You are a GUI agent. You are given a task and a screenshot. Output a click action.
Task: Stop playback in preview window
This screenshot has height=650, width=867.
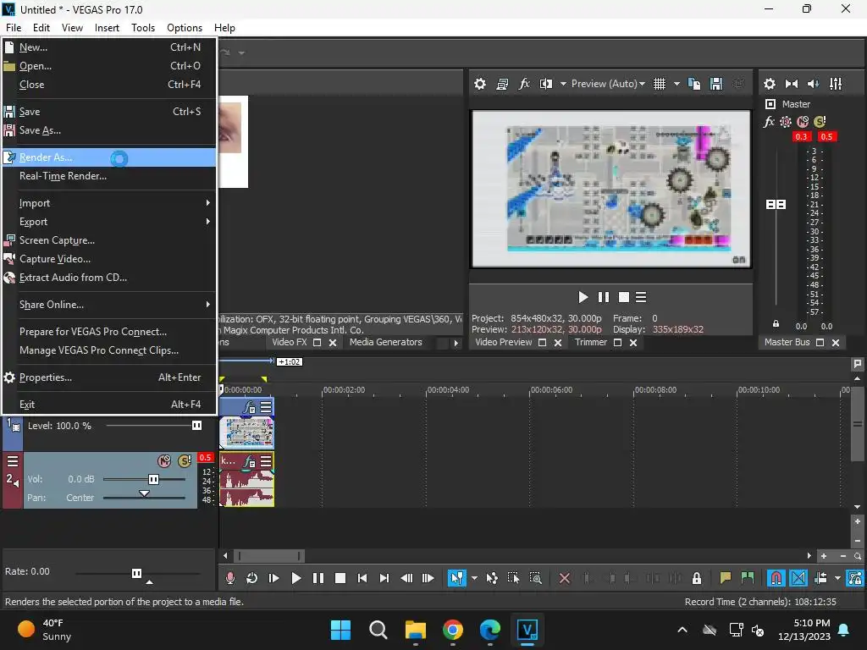coord(624,297)
